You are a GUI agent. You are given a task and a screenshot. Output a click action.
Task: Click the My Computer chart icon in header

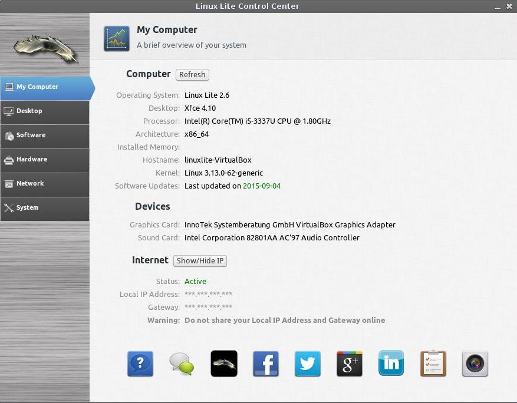tap(116, 37)
